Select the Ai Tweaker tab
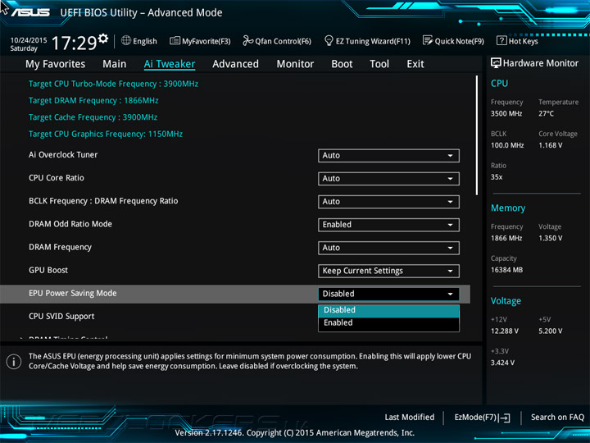The image size is (590, 443). coord(170,64)
